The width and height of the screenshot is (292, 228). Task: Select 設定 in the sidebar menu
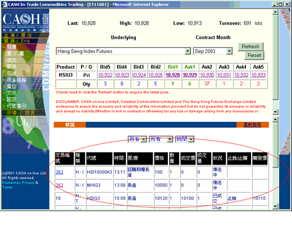pos(12,99)
